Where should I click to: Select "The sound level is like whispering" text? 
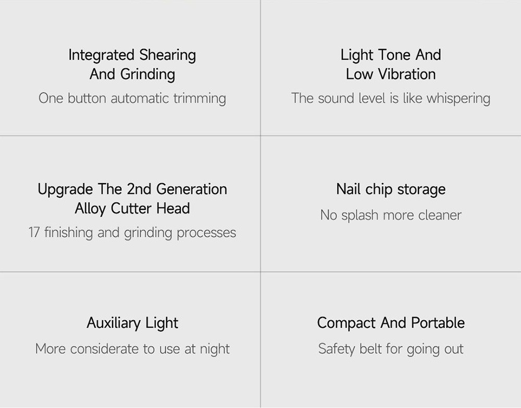[391, 98]
